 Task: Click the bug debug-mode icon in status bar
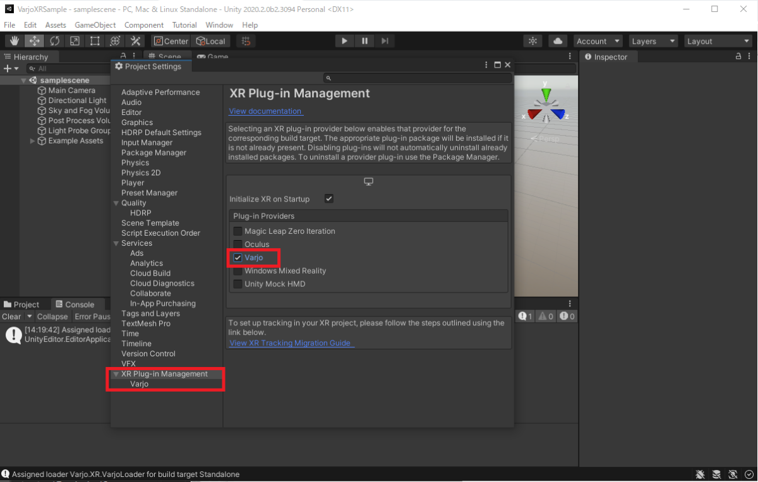point(701,474)
